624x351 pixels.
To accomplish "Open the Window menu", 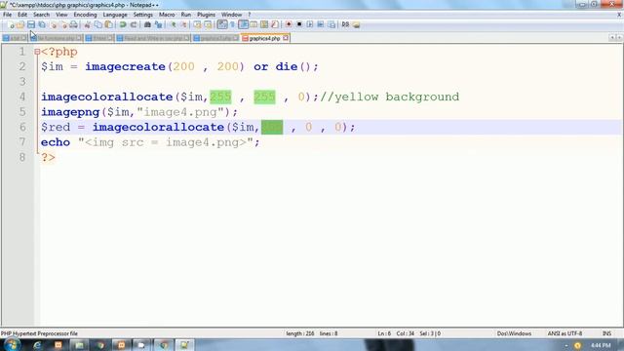I will pos(232,15).
